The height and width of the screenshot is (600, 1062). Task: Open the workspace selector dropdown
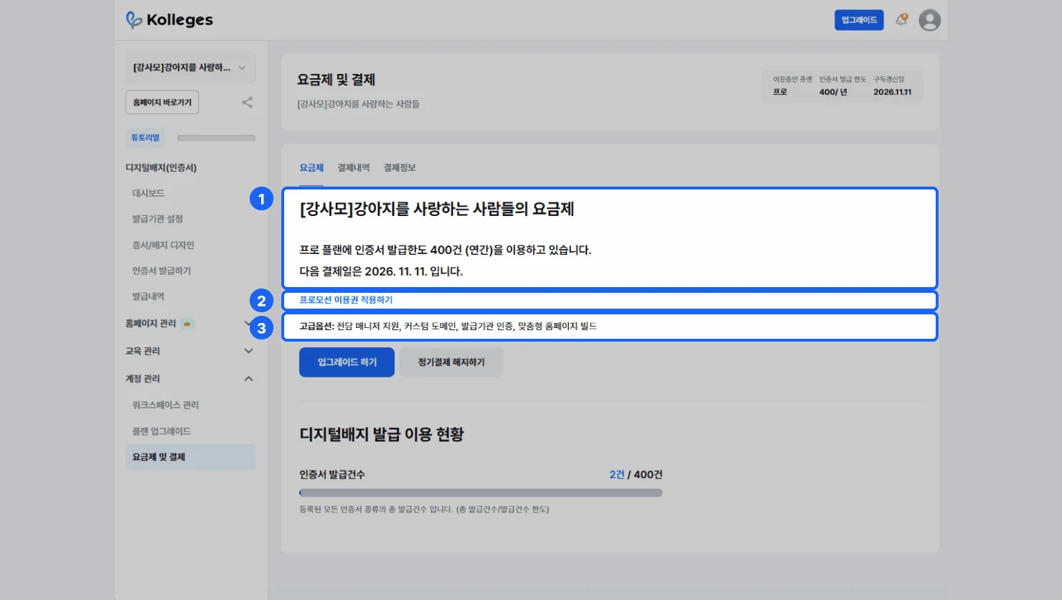point(190,67)
